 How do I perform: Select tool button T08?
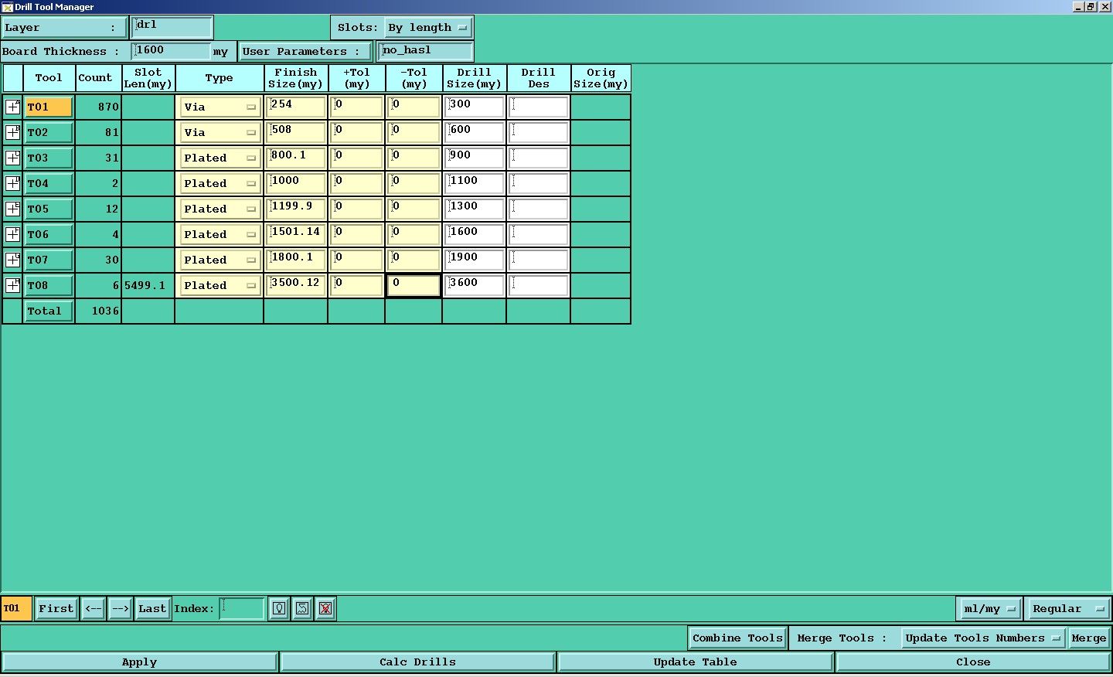click(x=49, y=285)
